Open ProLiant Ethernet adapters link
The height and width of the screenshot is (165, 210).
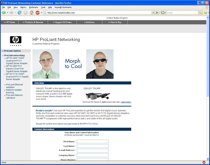[x=14, y=86]
